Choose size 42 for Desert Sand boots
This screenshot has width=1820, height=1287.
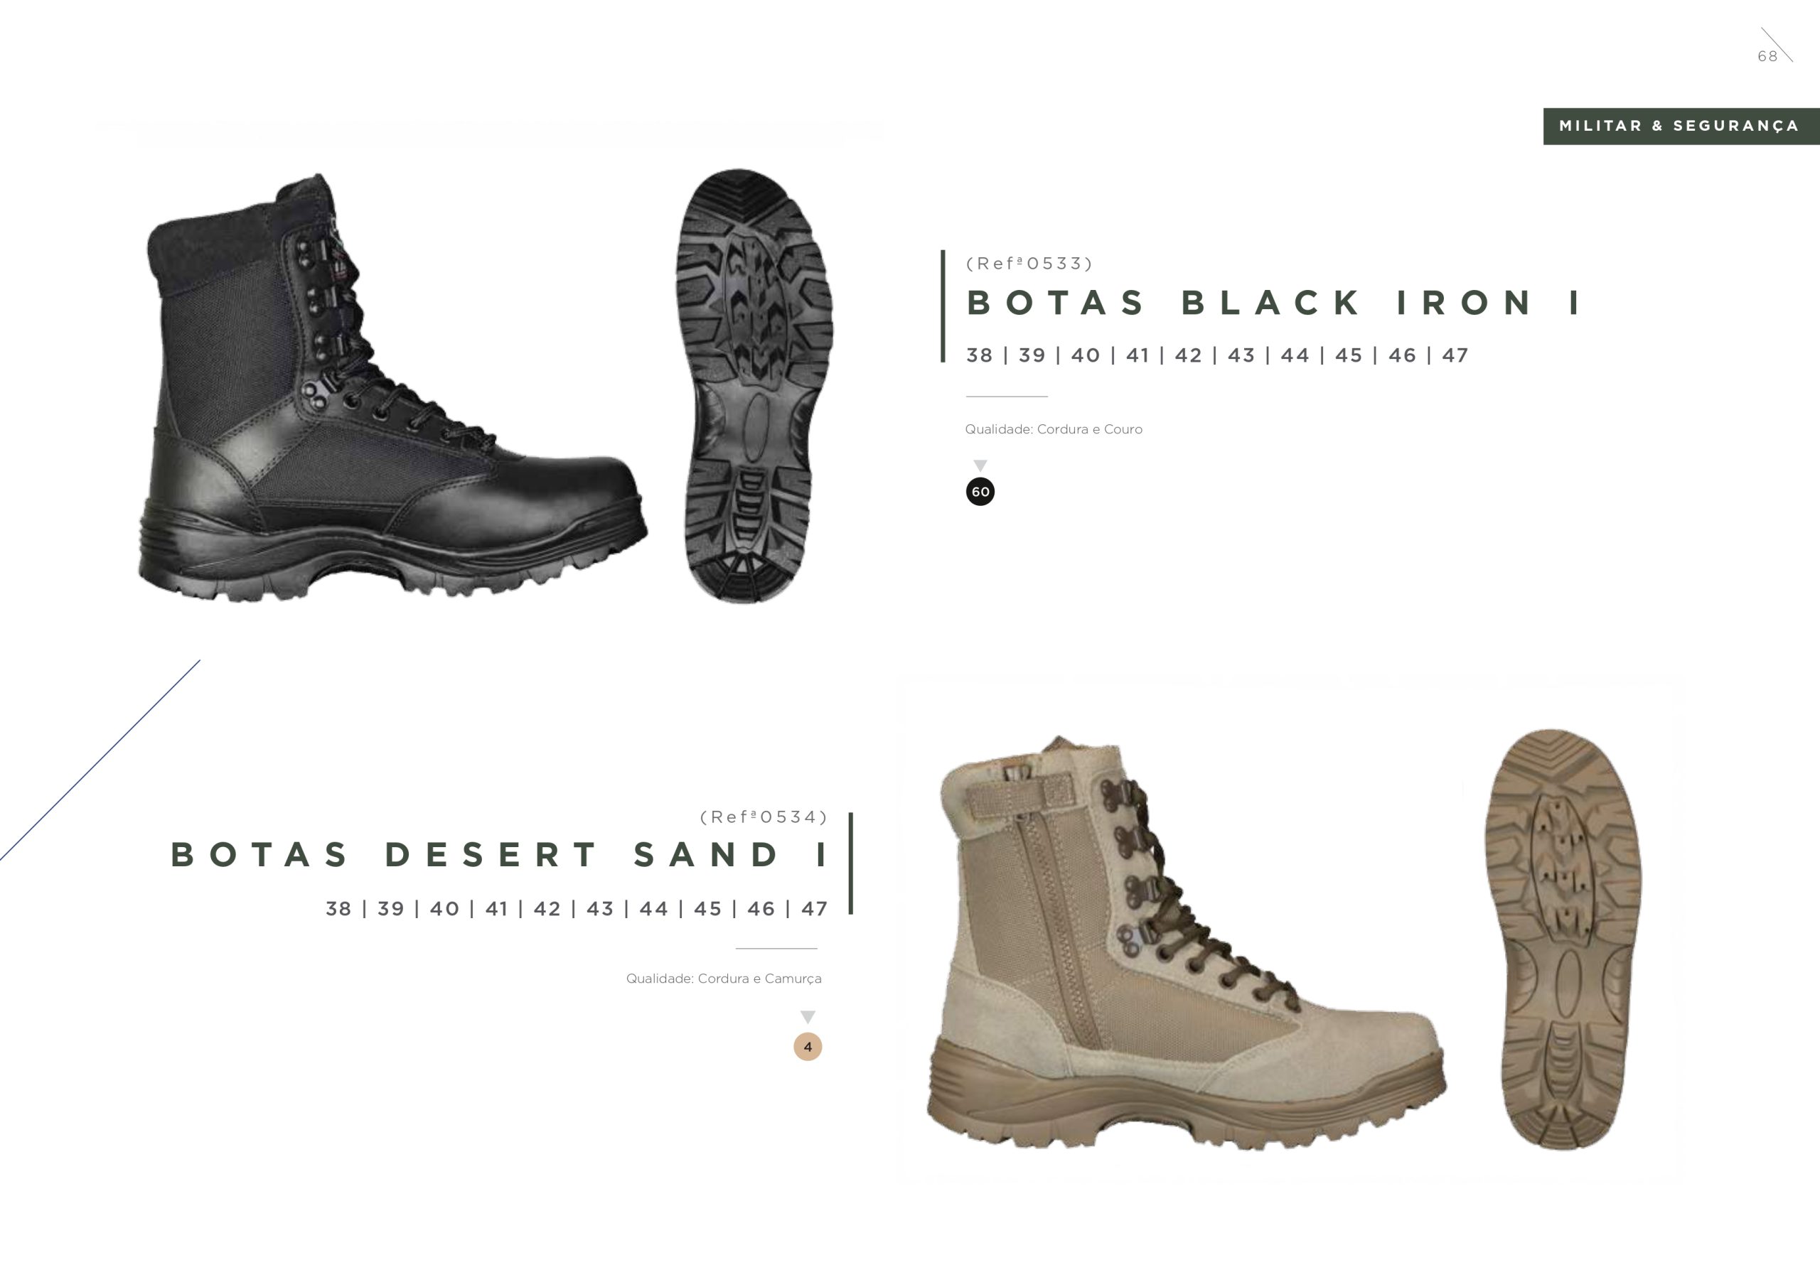click(547, 908)
